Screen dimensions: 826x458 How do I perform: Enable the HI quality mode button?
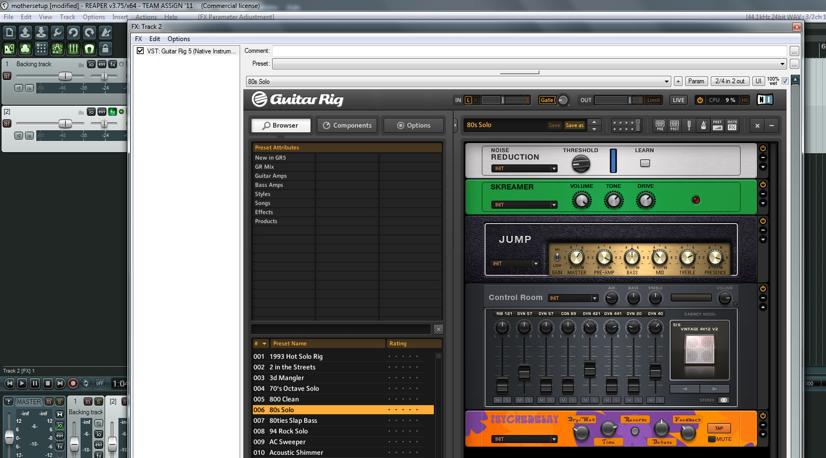pyautogui.click(x=745, y=100)
